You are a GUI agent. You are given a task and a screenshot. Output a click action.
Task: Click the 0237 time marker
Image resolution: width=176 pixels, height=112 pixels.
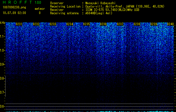point(120,24)
